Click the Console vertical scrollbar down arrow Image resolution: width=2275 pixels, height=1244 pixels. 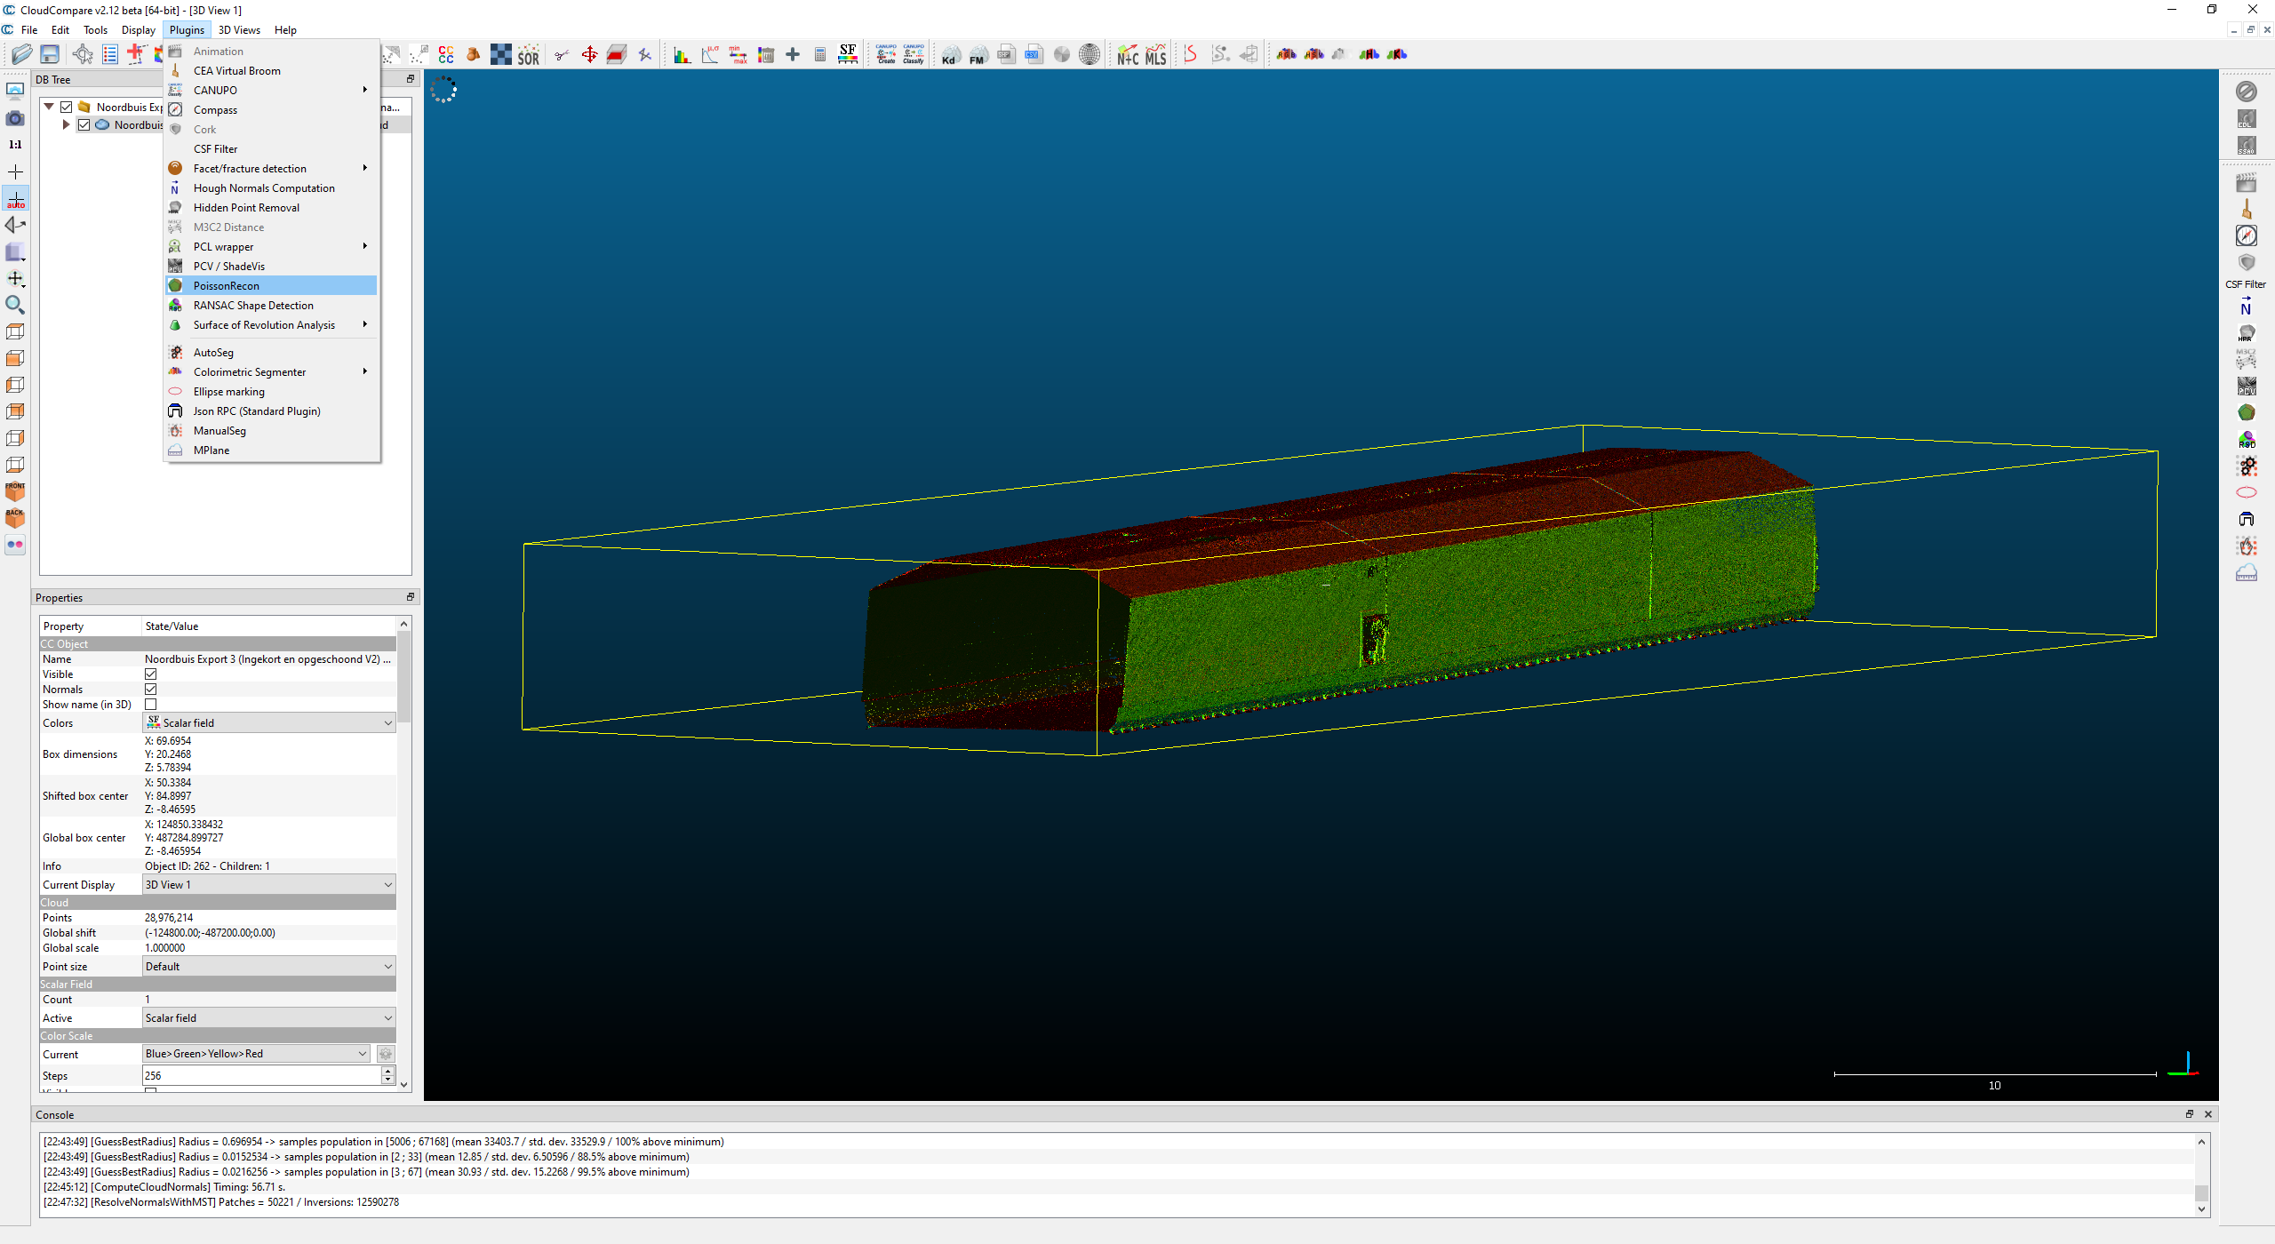coord(2201,1209)
